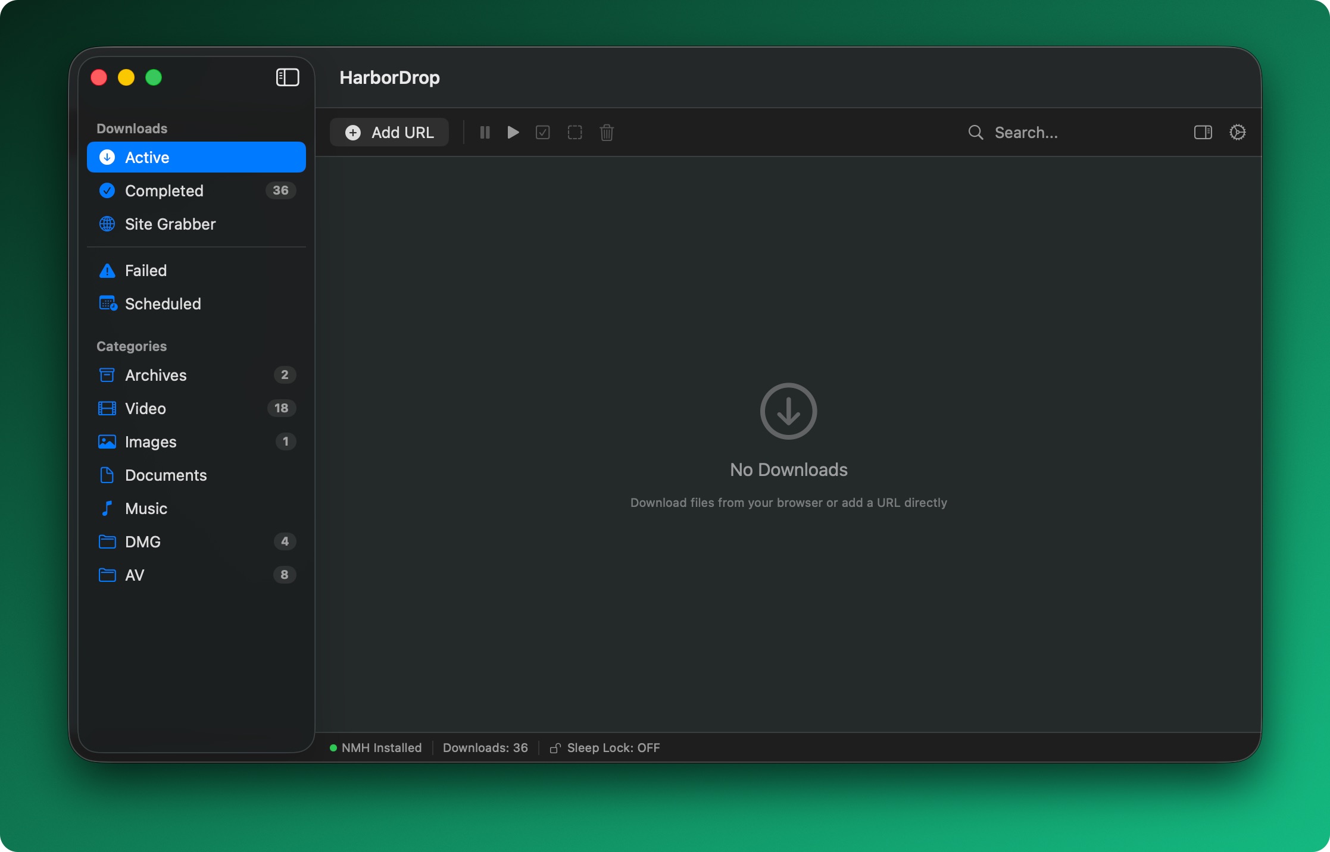Click the Images picture icon
The height and width of the screenshot is (852, 1330).
click(107, 441)
